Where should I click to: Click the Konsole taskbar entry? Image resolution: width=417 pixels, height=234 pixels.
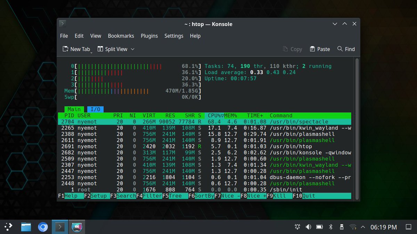(x=60, y=227)
